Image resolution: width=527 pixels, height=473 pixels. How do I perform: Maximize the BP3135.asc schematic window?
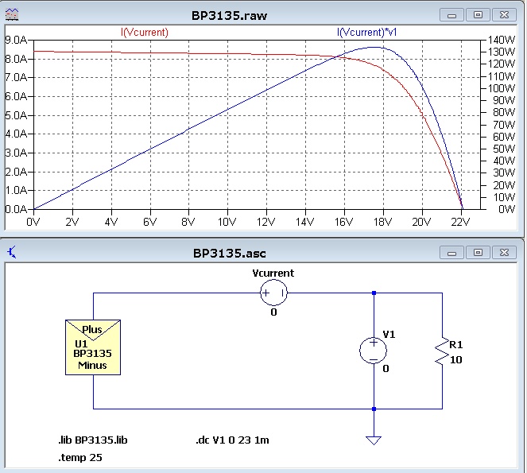coord(478,253)
